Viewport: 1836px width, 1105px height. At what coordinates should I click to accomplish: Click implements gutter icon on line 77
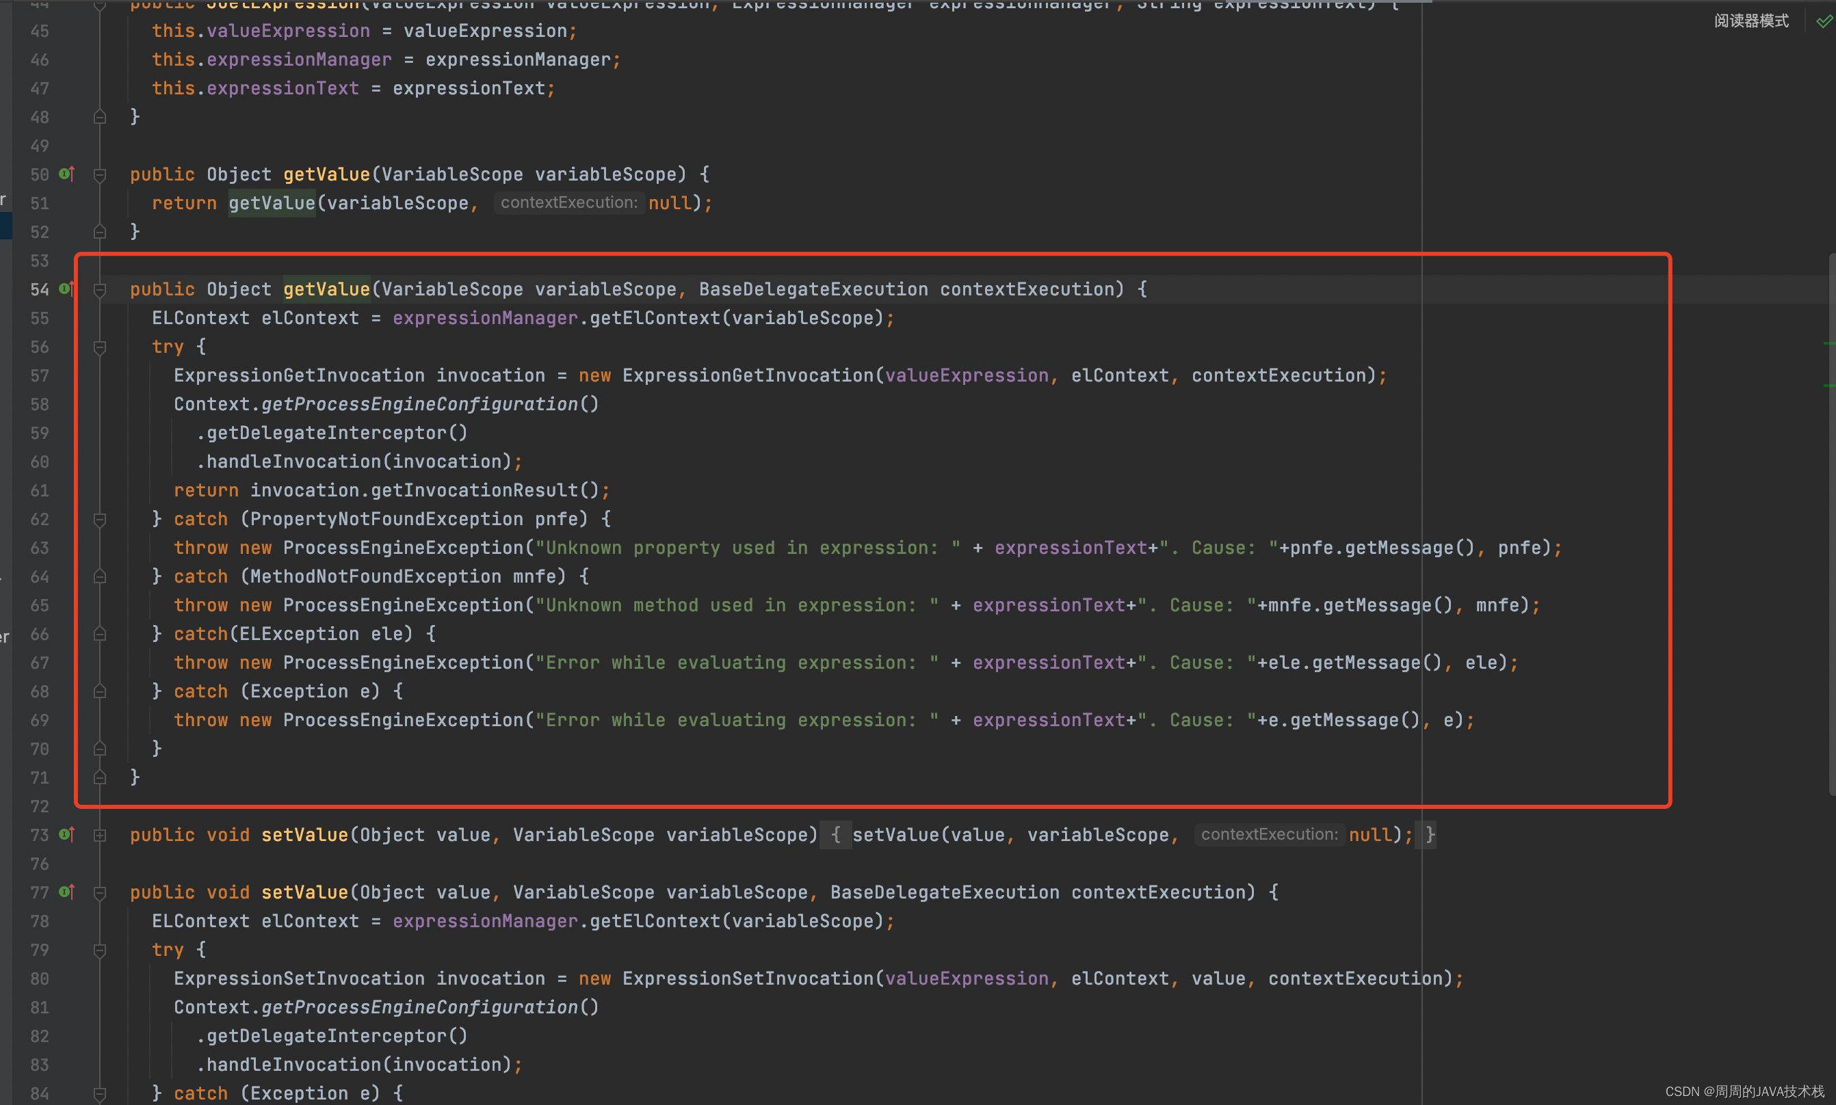66,892
